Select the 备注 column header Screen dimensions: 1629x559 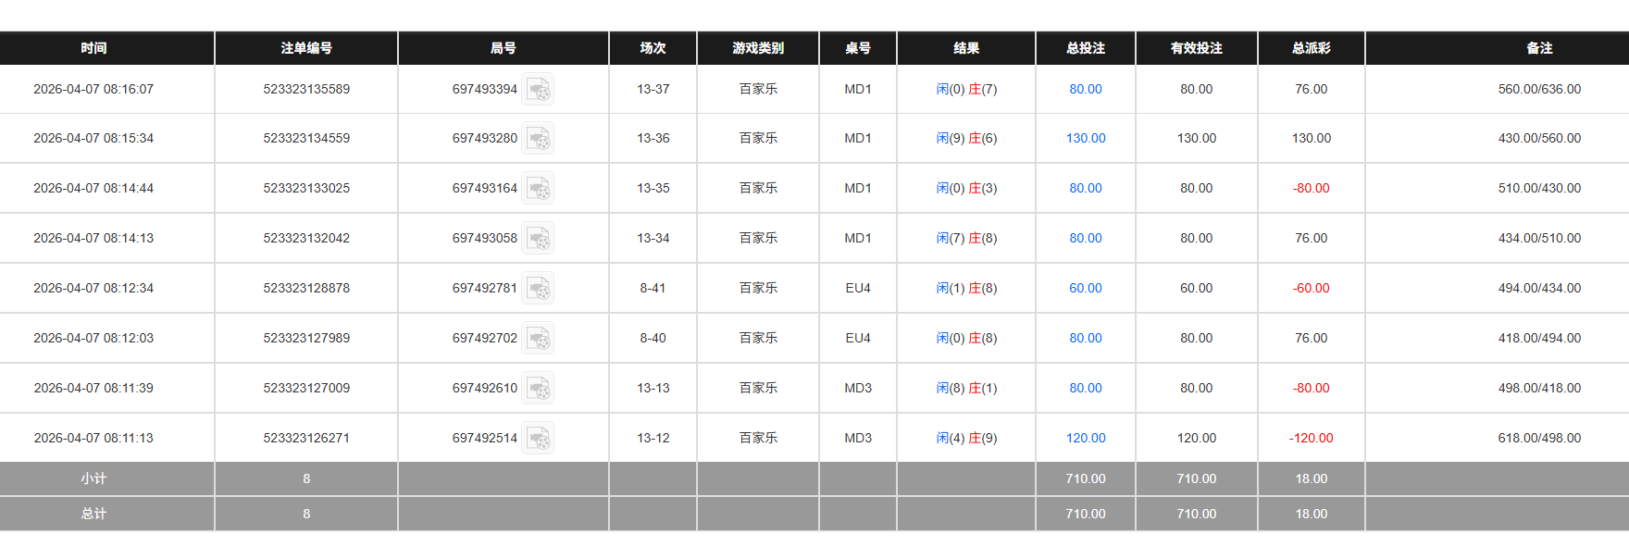pos(1539,48)
